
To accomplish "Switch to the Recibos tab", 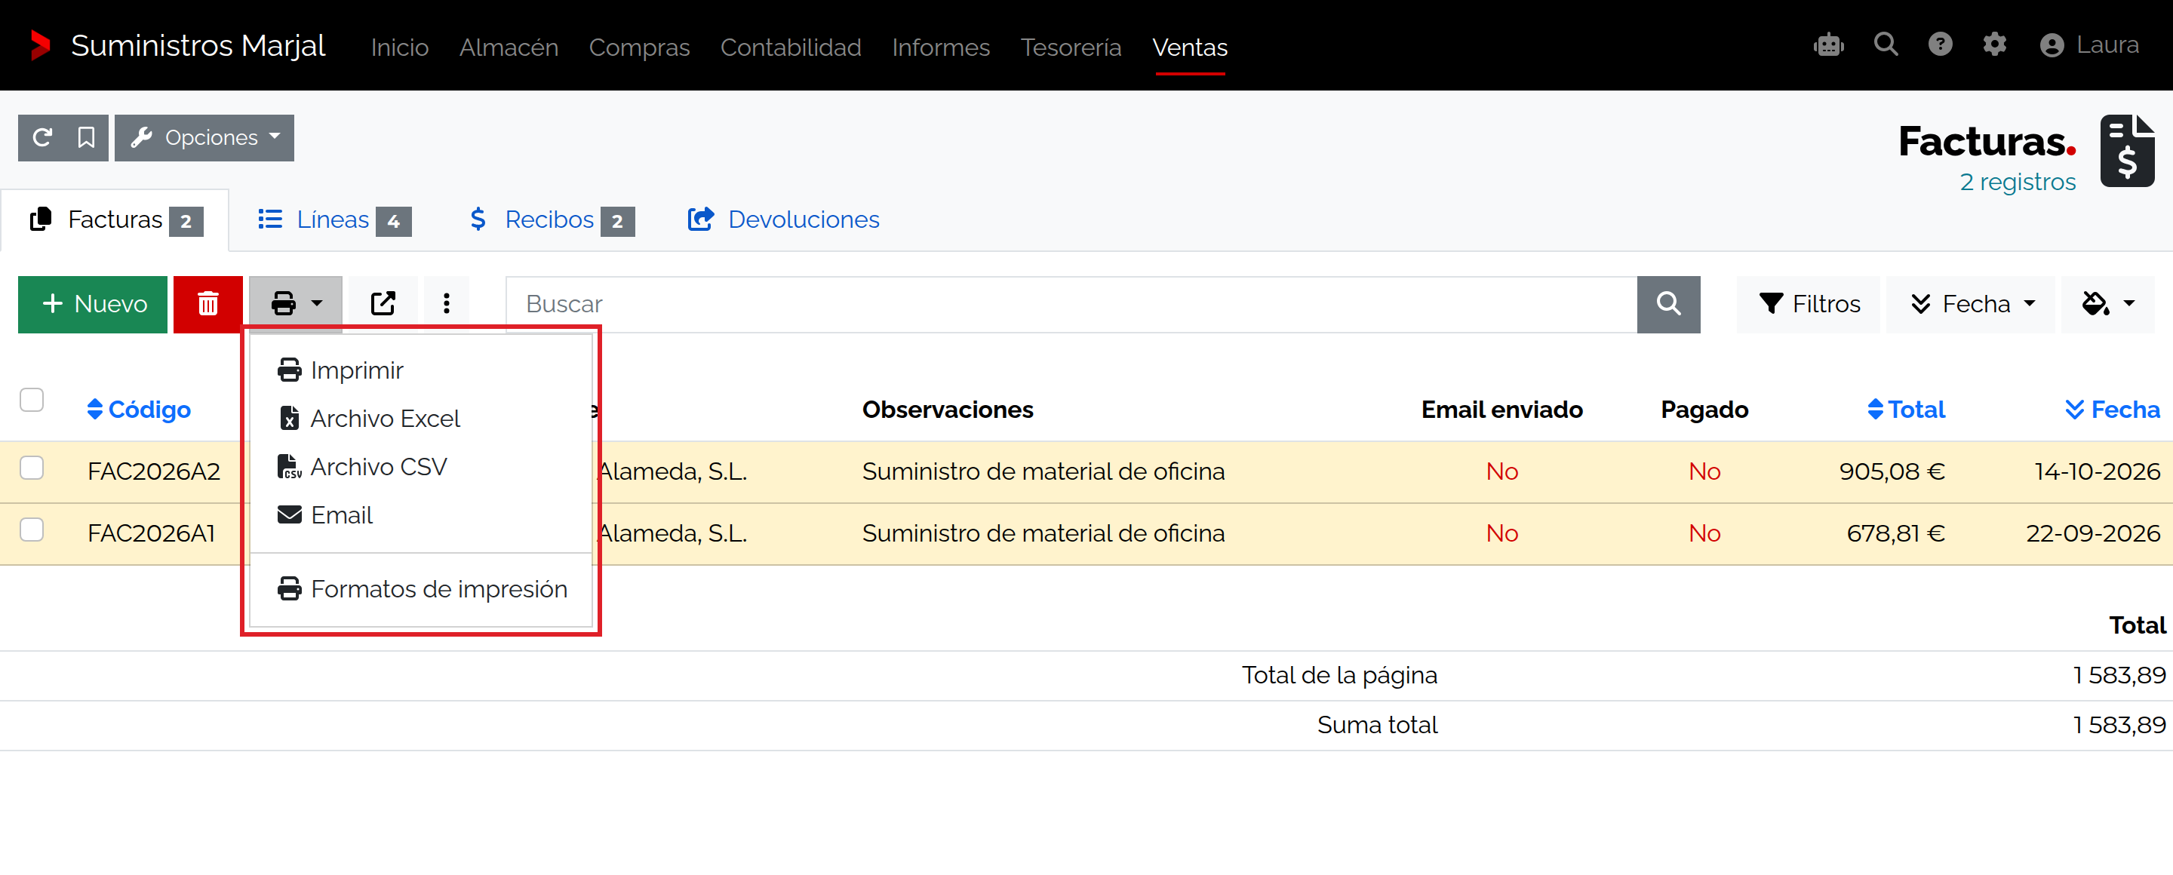I will coord(552,220).
